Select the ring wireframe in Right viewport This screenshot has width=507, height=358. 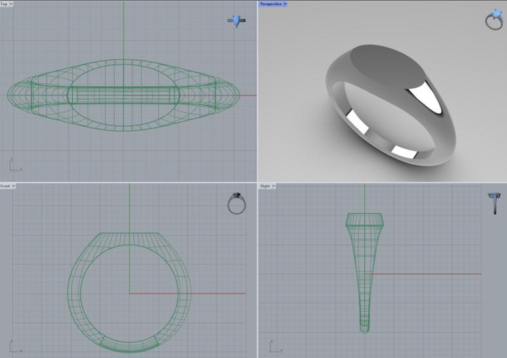pos(365,272)
